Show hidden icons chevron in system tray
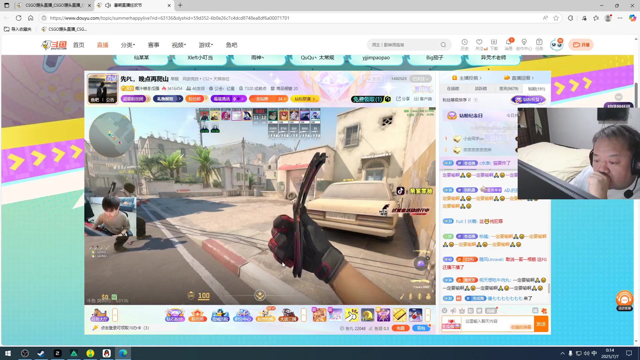The height and width of the screenshot is (360, 640). (x=562, y=353)
